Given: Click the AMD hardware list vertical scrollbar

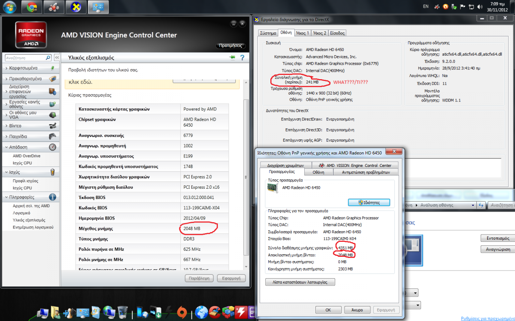Looking at the screenshot, I should (x=246, y=176).
